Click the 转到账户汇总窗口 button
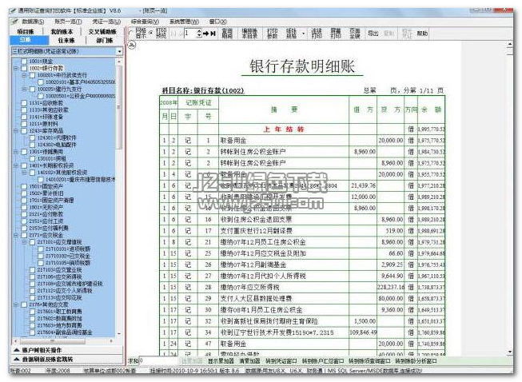The height and width of the screenshot is (382, 522). click(323, 361)
